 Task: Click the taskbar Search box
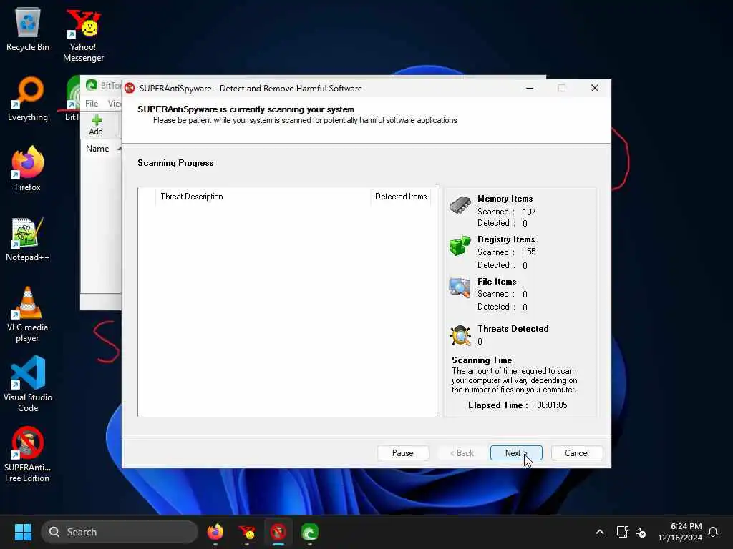pyautogui.click(x=120, y=532)
